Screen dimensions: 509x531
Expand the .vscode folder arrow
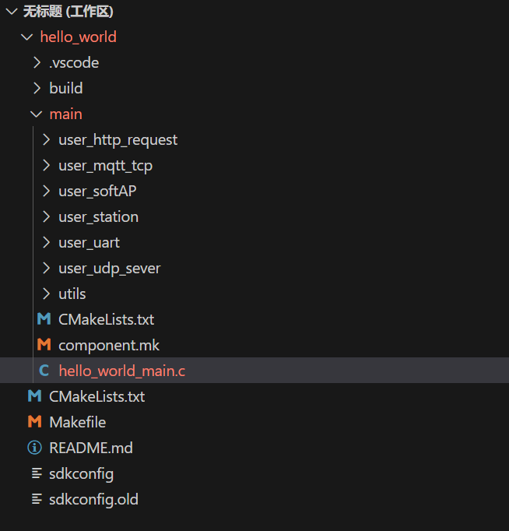click(x=37, y=62)
